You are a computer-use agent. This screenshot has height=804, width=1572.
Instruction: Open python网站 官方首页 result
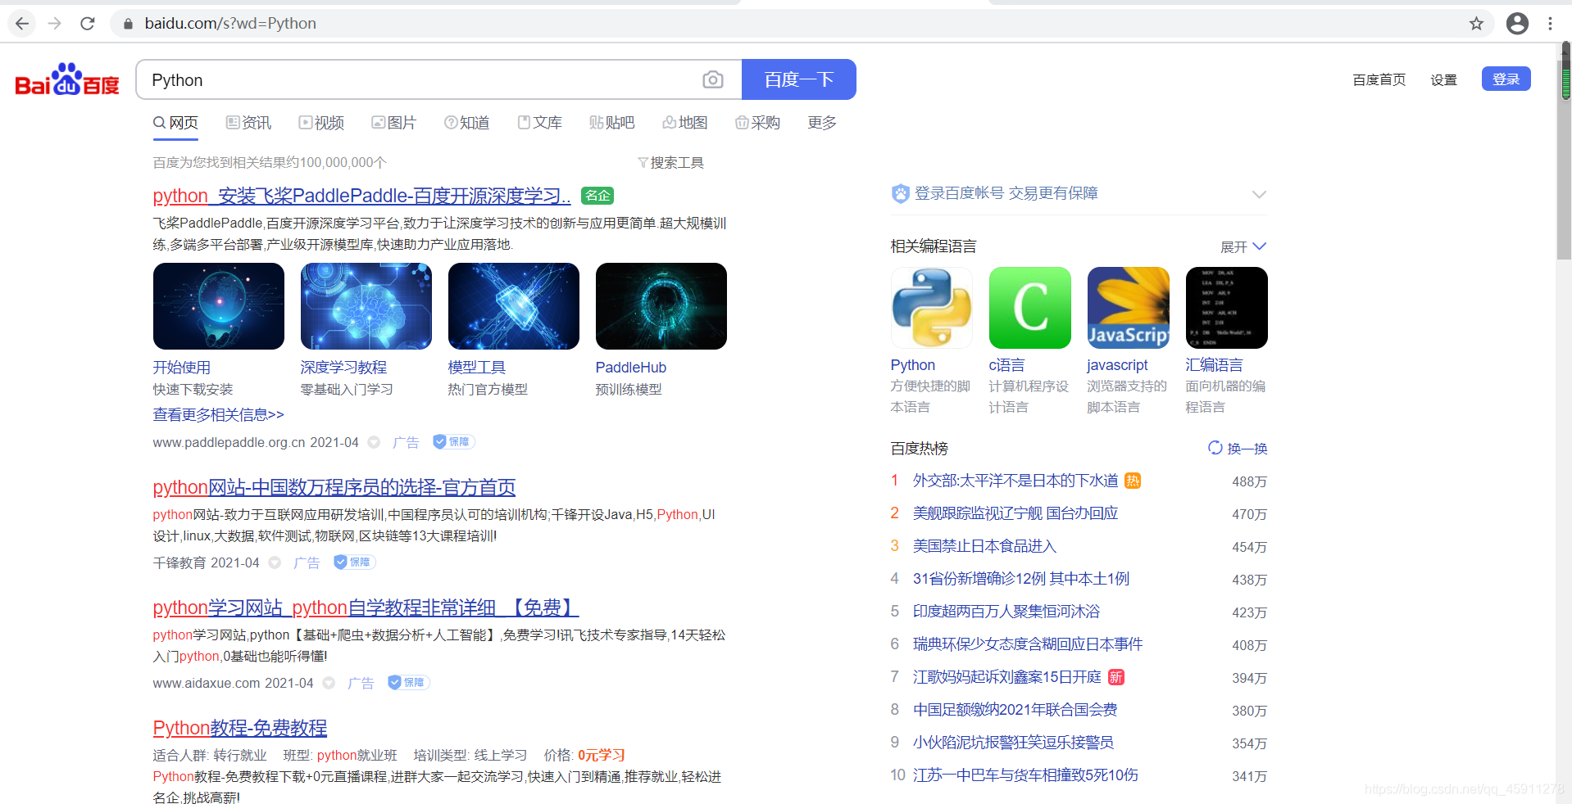tap(334, 487)
